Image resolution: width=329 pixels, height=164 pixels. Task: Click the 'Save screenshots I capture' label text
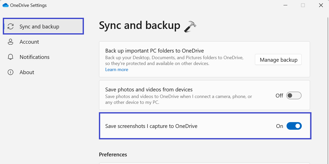(151, 126)
